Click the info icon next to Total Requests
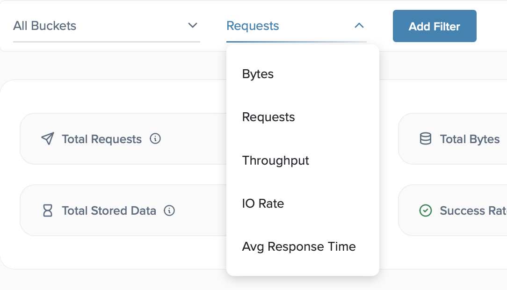507x290 pixels. point(155,138)
